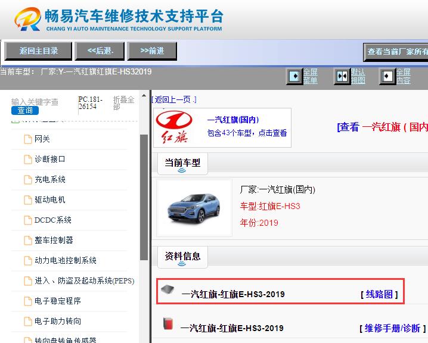Open the 维修手册/诊断 link
The image size is (428, 343).
click(392, 328)
